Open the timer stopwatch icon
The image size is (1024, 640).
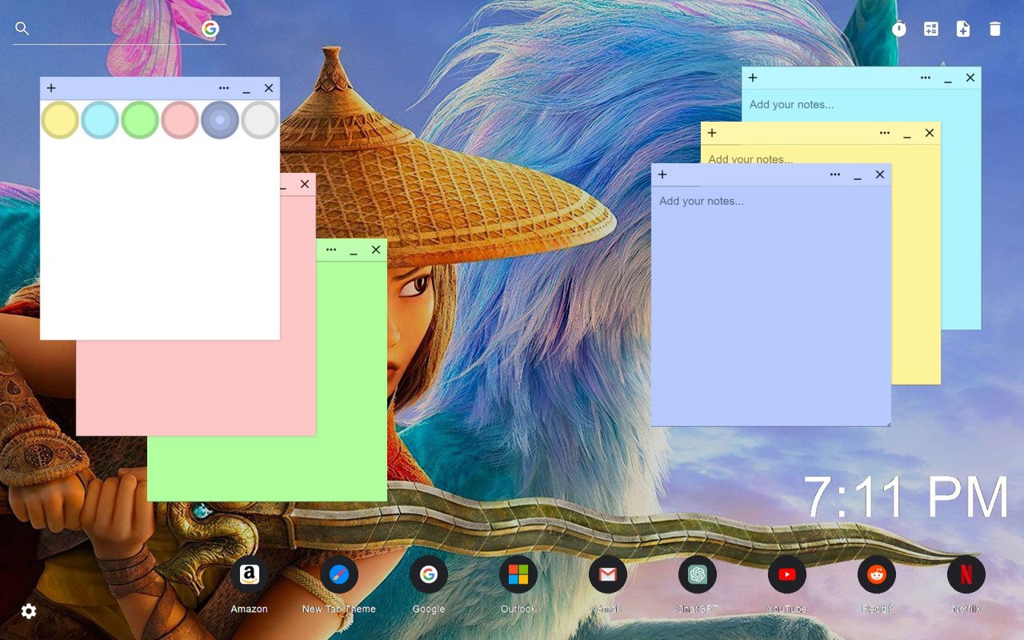coord(899,29)
